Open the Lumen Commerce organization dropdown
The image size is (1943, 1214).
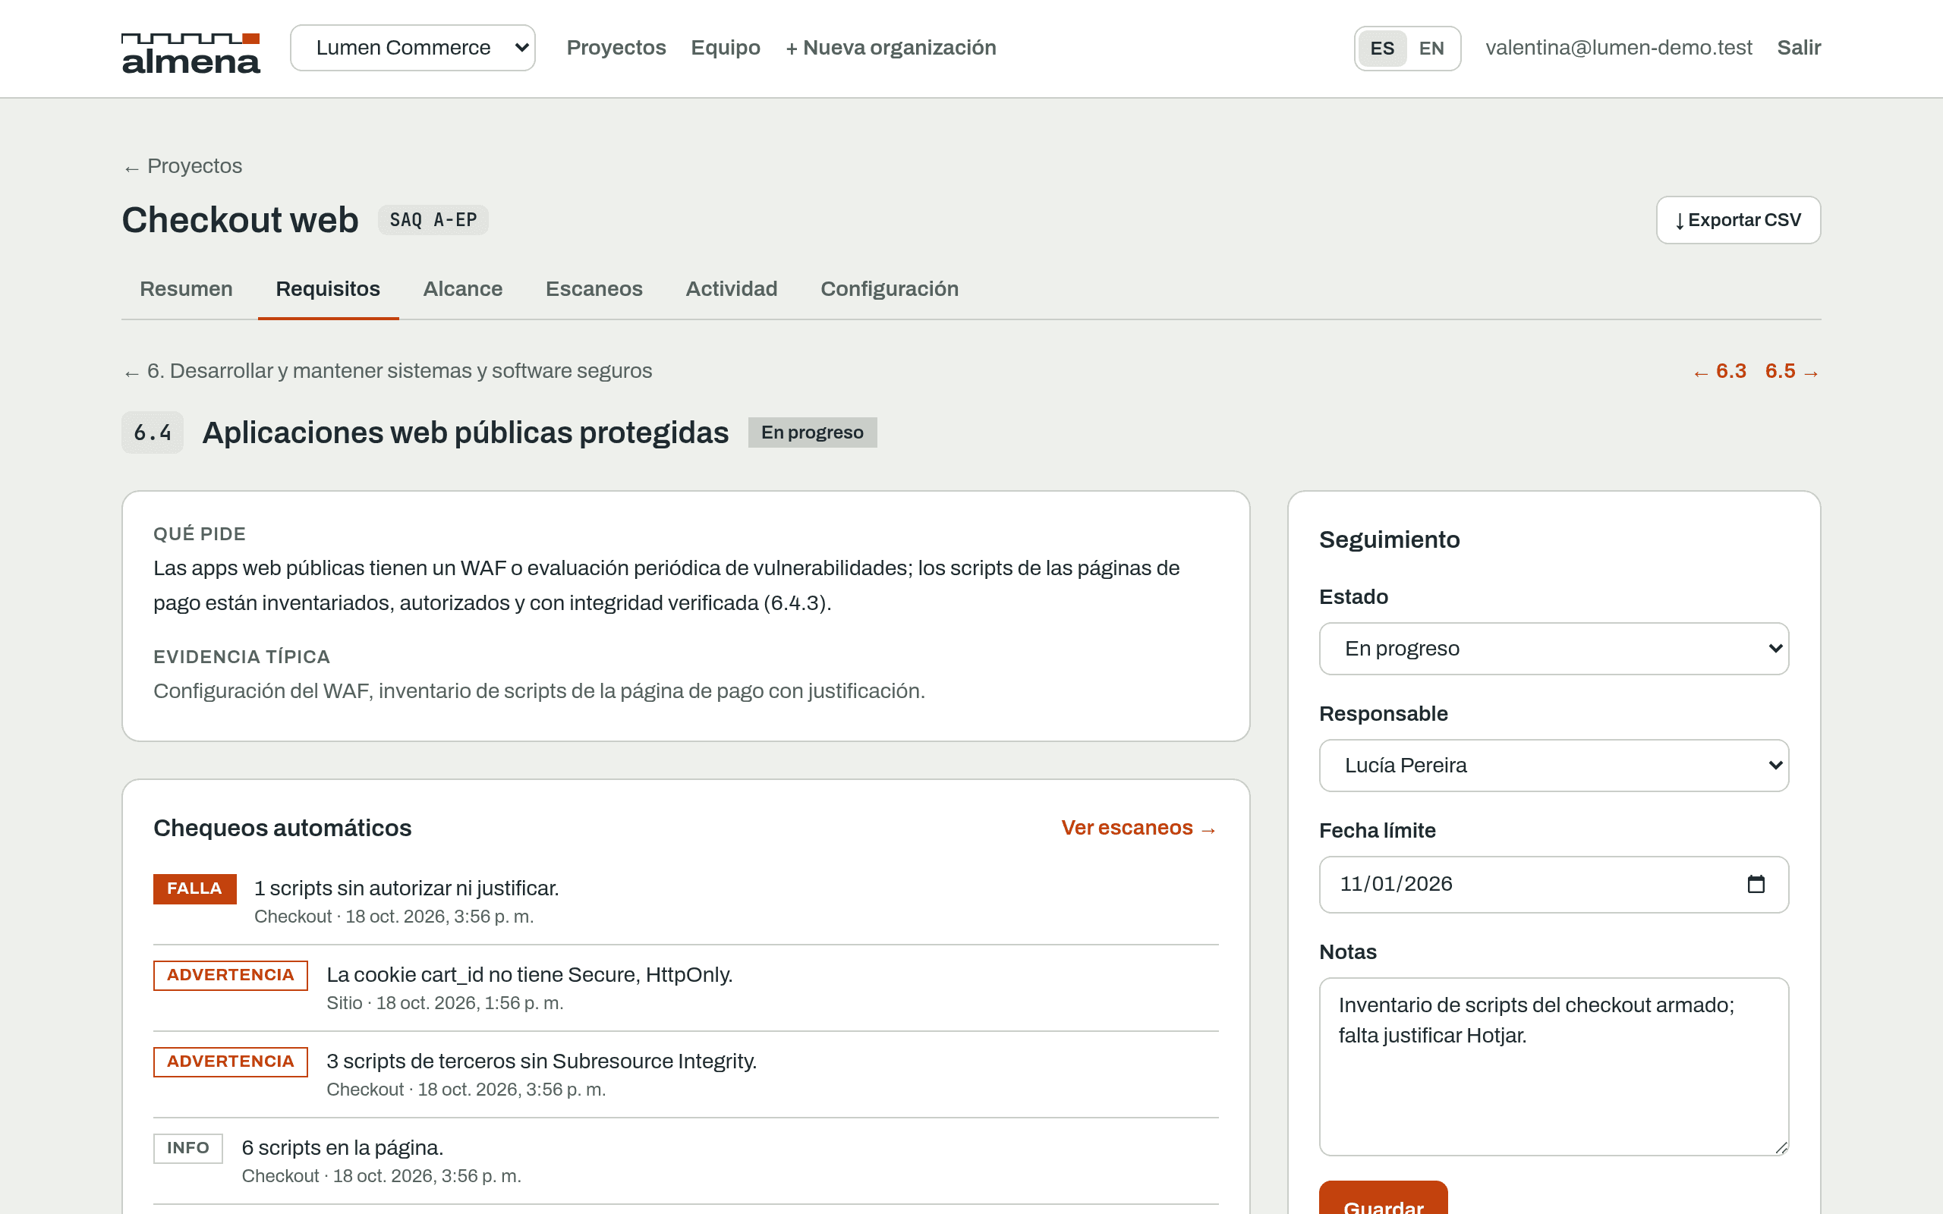pos(413,48)
